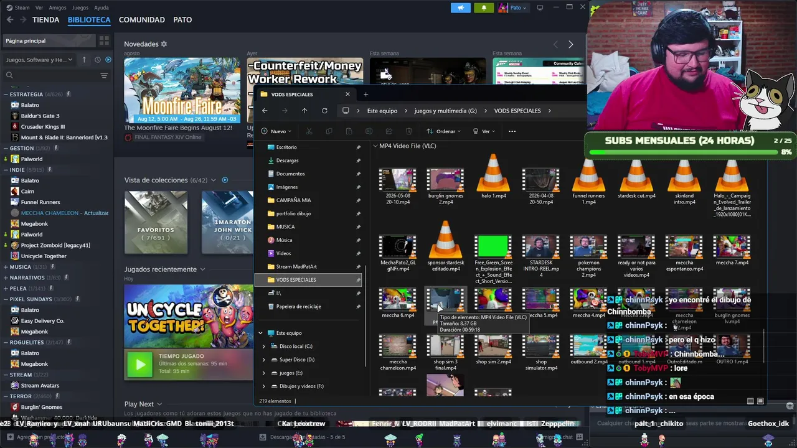
Task: Open the Ver view dropdown
Action: [484, 131]
